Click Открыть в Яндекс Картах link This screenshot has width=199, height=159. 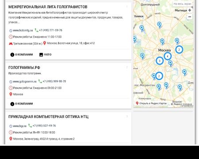(x=151, y=103)
